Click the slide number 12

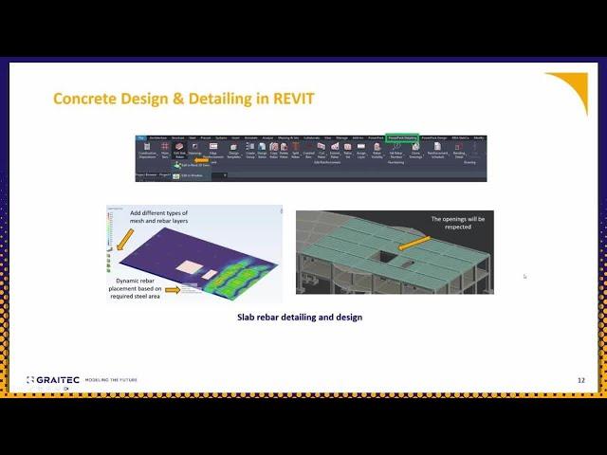[x=581, y=380]
